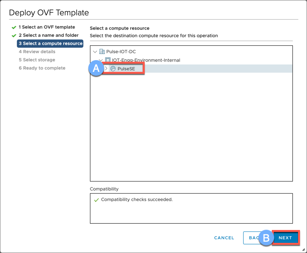Go to step 1 Select an OVF template
307x253 pixels.
pos(47,27)
